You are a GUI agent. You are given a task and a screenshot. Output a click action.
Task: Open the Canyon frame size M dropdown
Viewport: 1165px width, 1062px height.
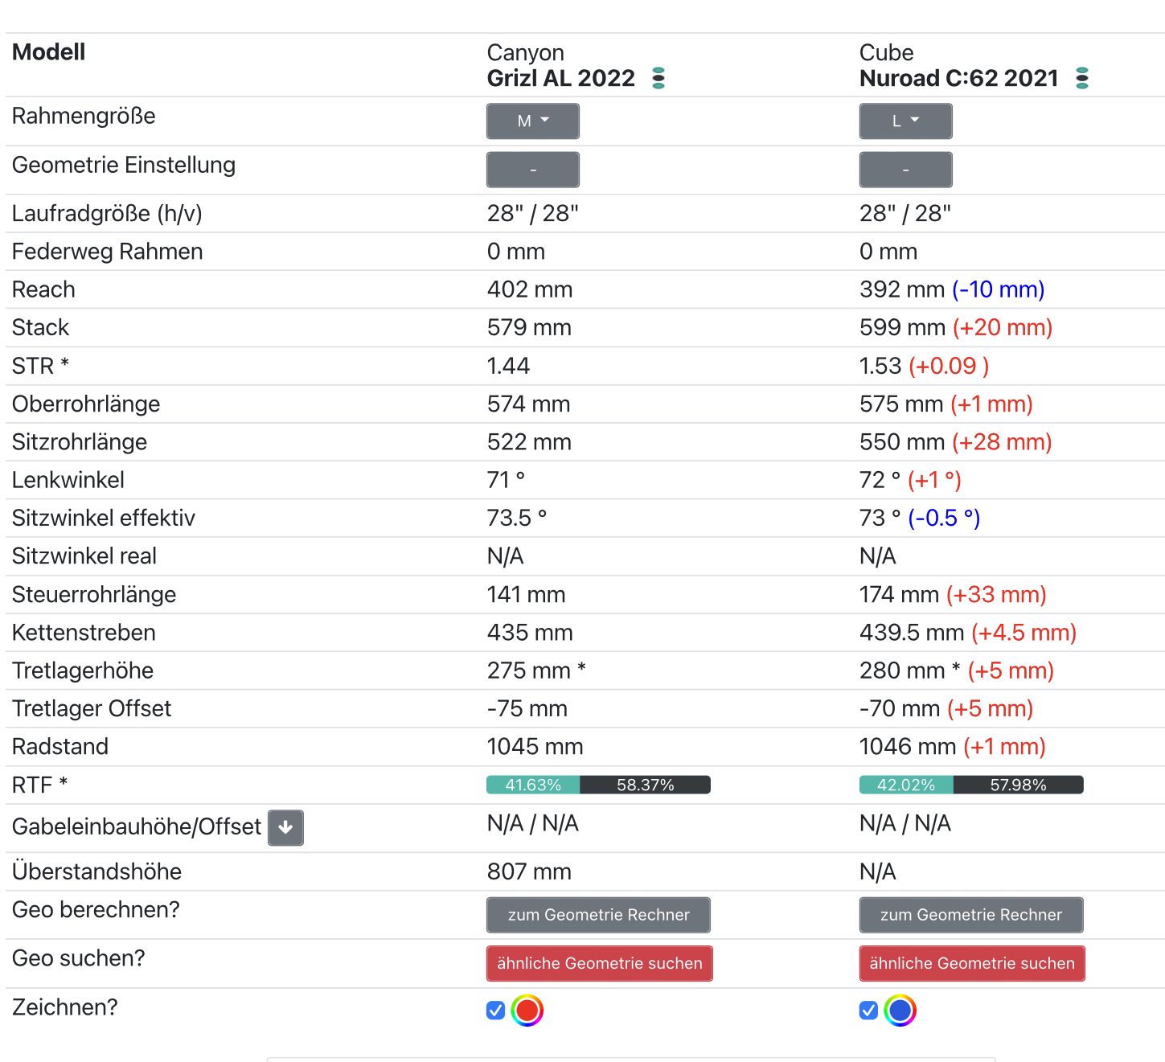(x=532, y=121)
